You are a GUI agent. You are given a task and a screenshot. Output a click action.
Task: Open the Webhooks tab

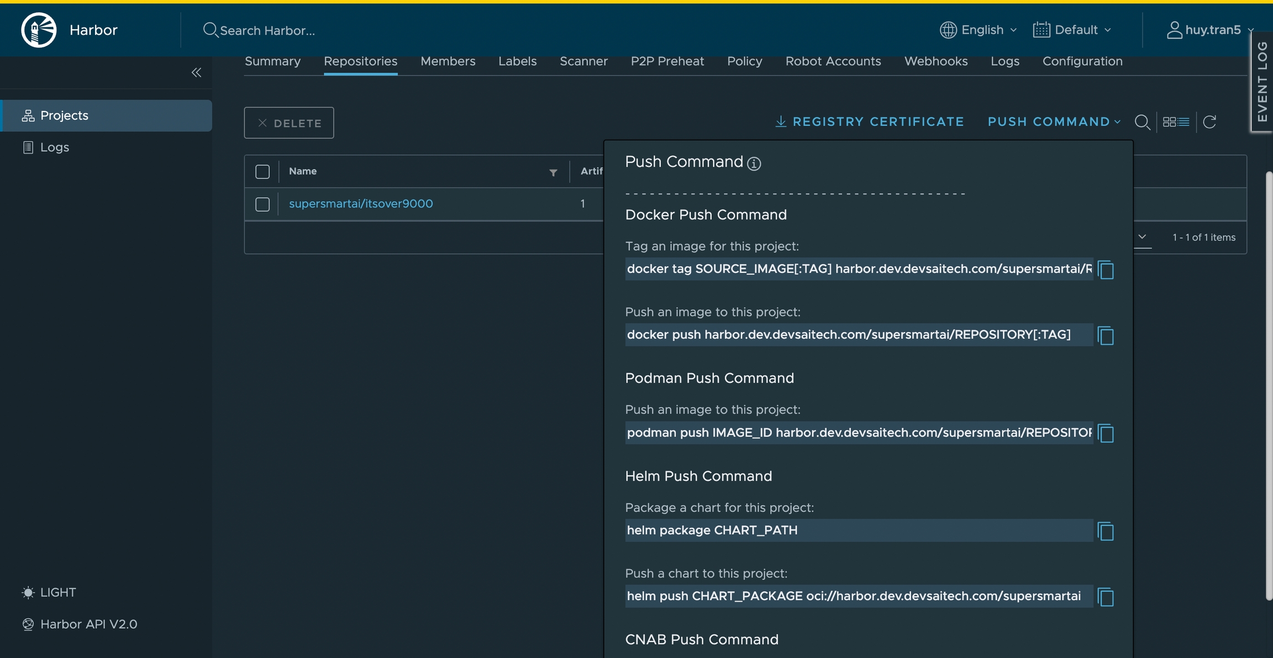point(935,61)
